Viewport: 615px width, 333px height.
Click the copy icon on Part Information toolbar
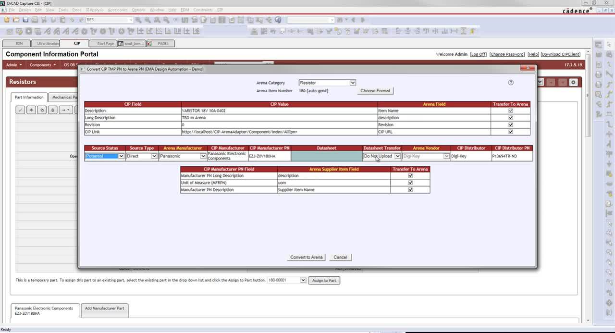coord(42,110)
